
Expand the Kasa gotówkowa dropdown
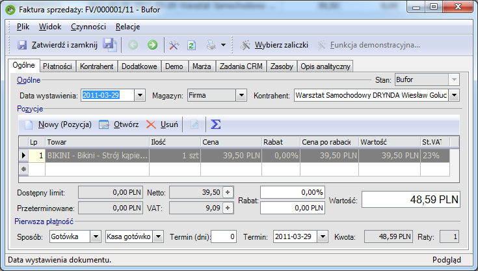158,236
